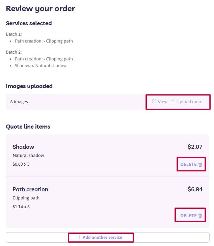214x246 pixels.
Task: Add another service to the order
Action: [100, 237]
